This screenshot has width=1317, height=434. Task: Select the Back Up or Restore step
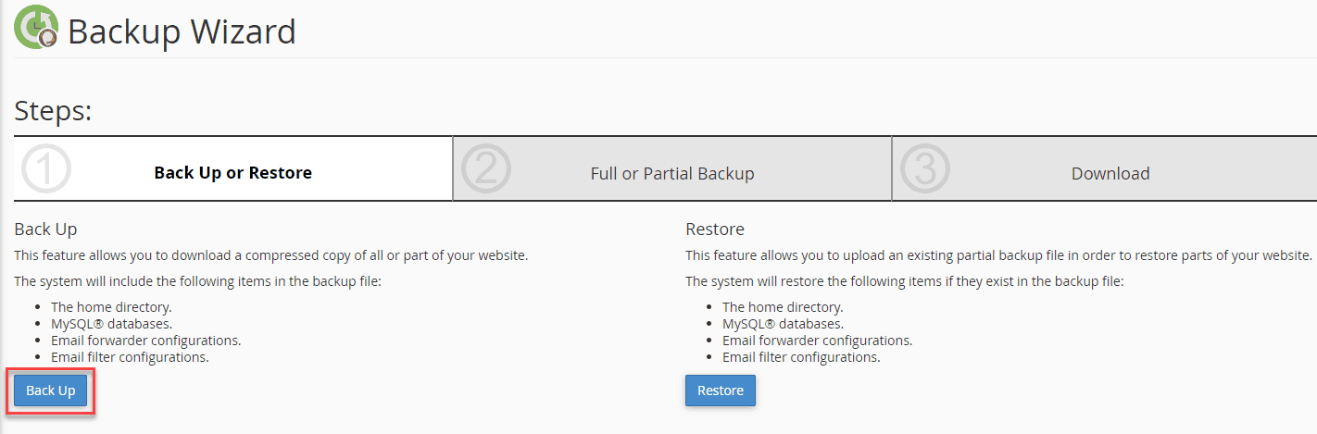[x=232, y=172]
